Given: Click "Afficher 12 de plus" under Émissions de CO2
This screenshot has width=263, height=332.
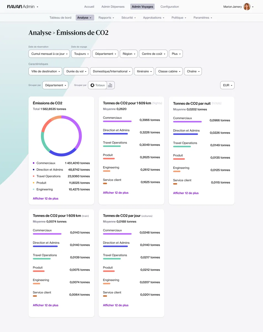Looking at the screenshot, I should pos(45,198).
